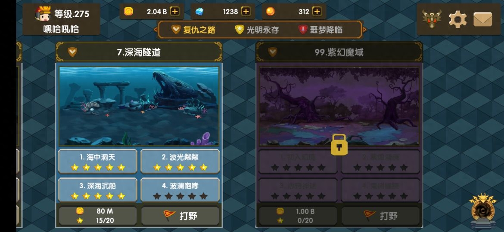Add orange orbs with the plus button

(317, 12)
